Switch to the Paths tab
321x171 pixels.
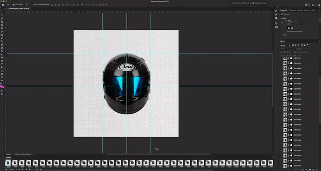tap(313, 10)
